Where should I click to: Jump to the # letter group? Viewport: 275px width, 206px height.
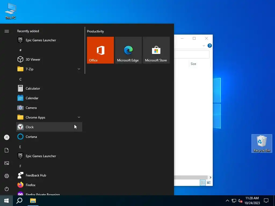20,50
